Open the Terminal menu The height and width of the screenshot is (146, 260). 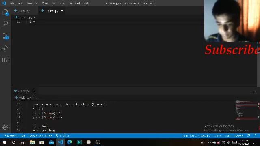[x=74, y=3]
